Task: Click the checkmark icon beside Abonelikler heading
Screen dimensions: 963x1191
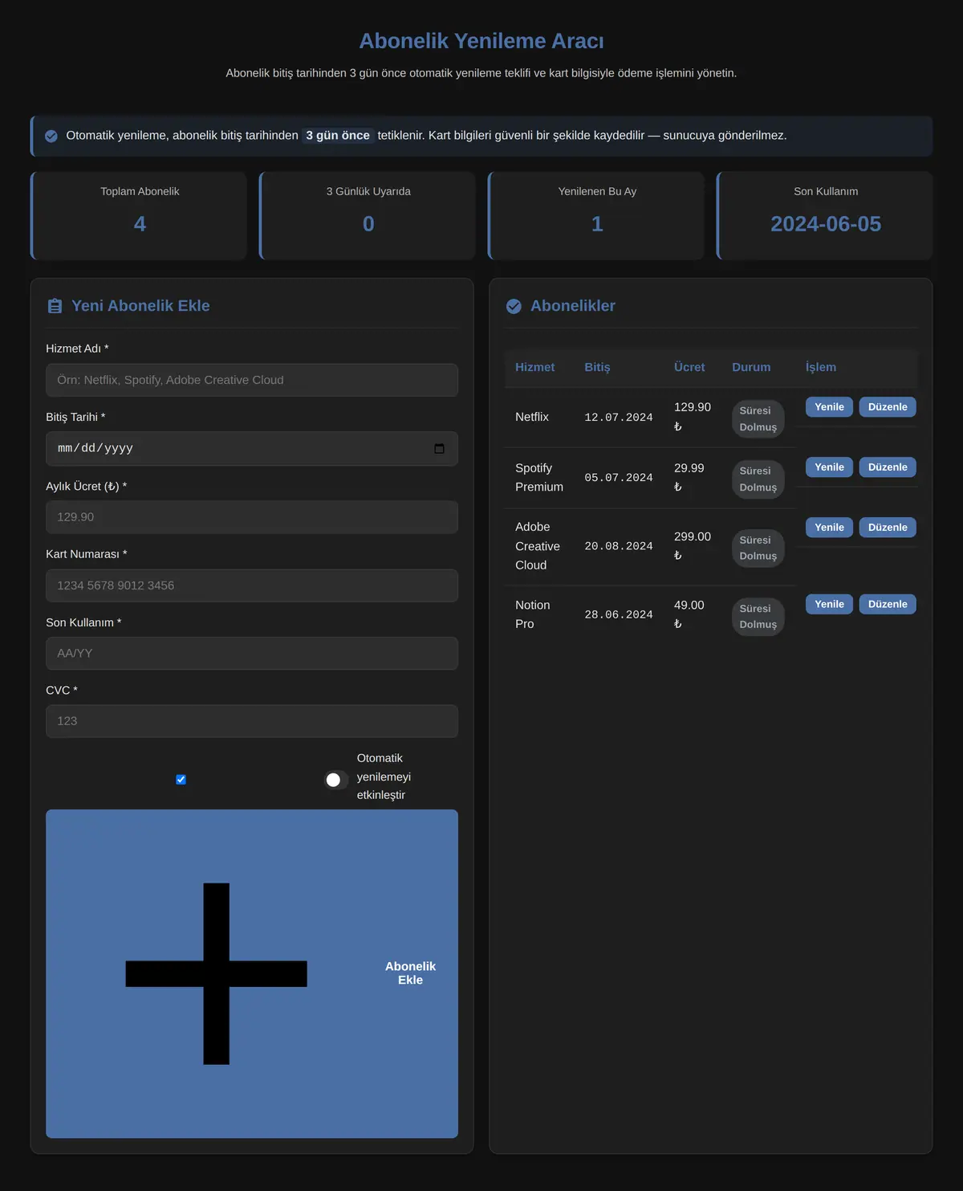Action: click(514, 306)
